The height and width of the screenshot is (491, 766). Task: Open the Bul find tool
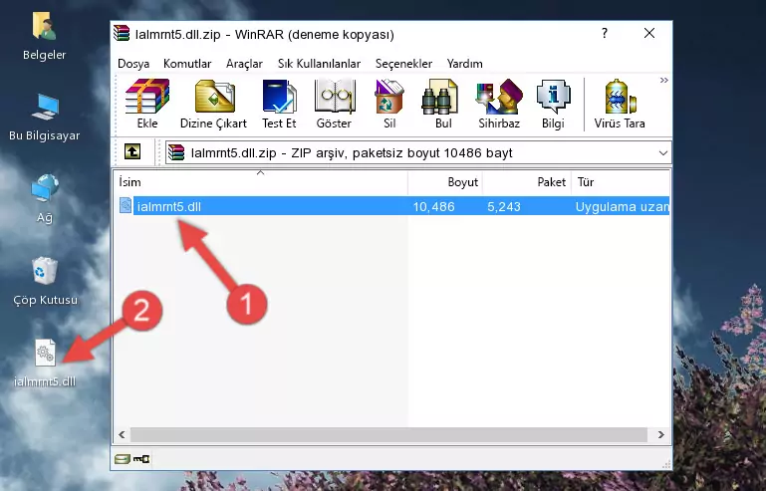click(x=442, y=104)
